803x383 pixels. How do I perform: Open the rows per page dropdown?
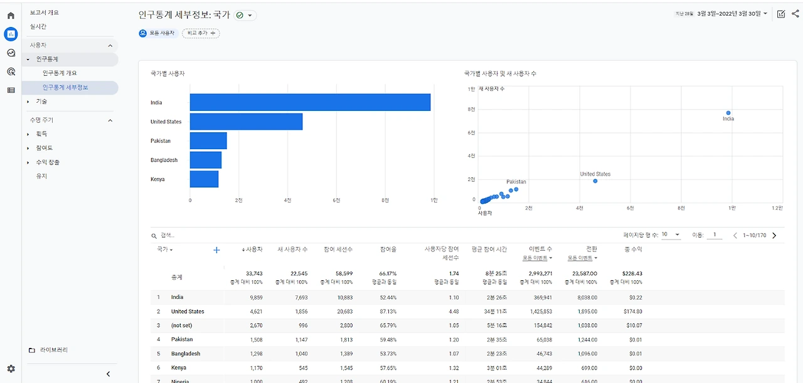pos(671,235)
